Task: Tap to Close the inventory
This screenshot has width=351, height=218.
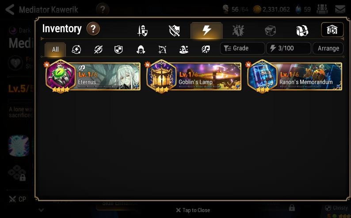Action: click(x=193, y=210)
